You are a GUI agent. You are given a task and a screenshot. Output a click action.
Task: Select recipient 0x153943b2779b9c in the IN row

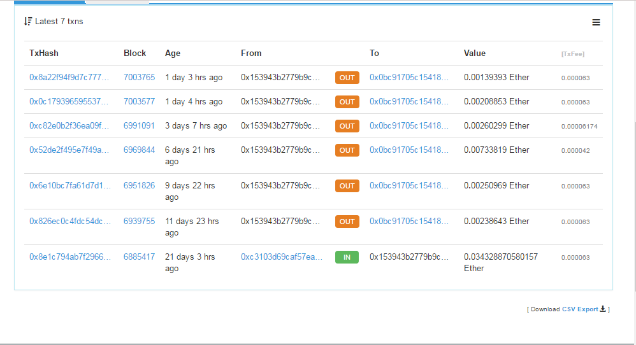(x=409, y=257)
